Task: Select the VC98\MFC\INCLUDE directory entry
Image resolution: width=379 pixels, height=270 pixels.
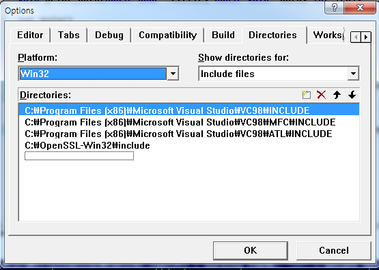Action: click(x=188, y=122)
